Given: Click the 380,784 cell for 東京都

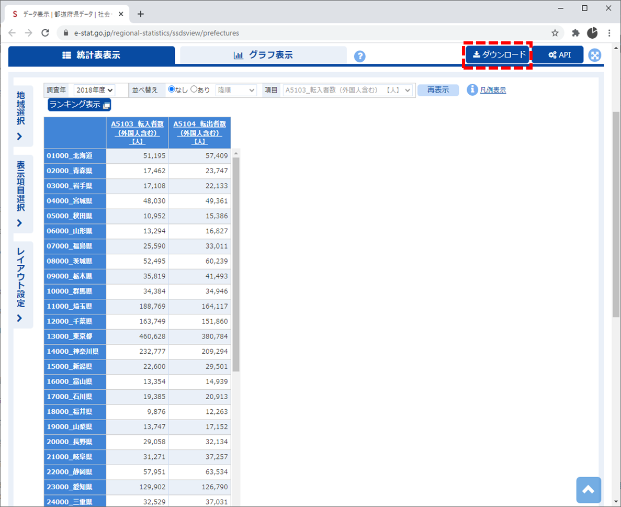Looking at the screenshot, I should point(200,336).
